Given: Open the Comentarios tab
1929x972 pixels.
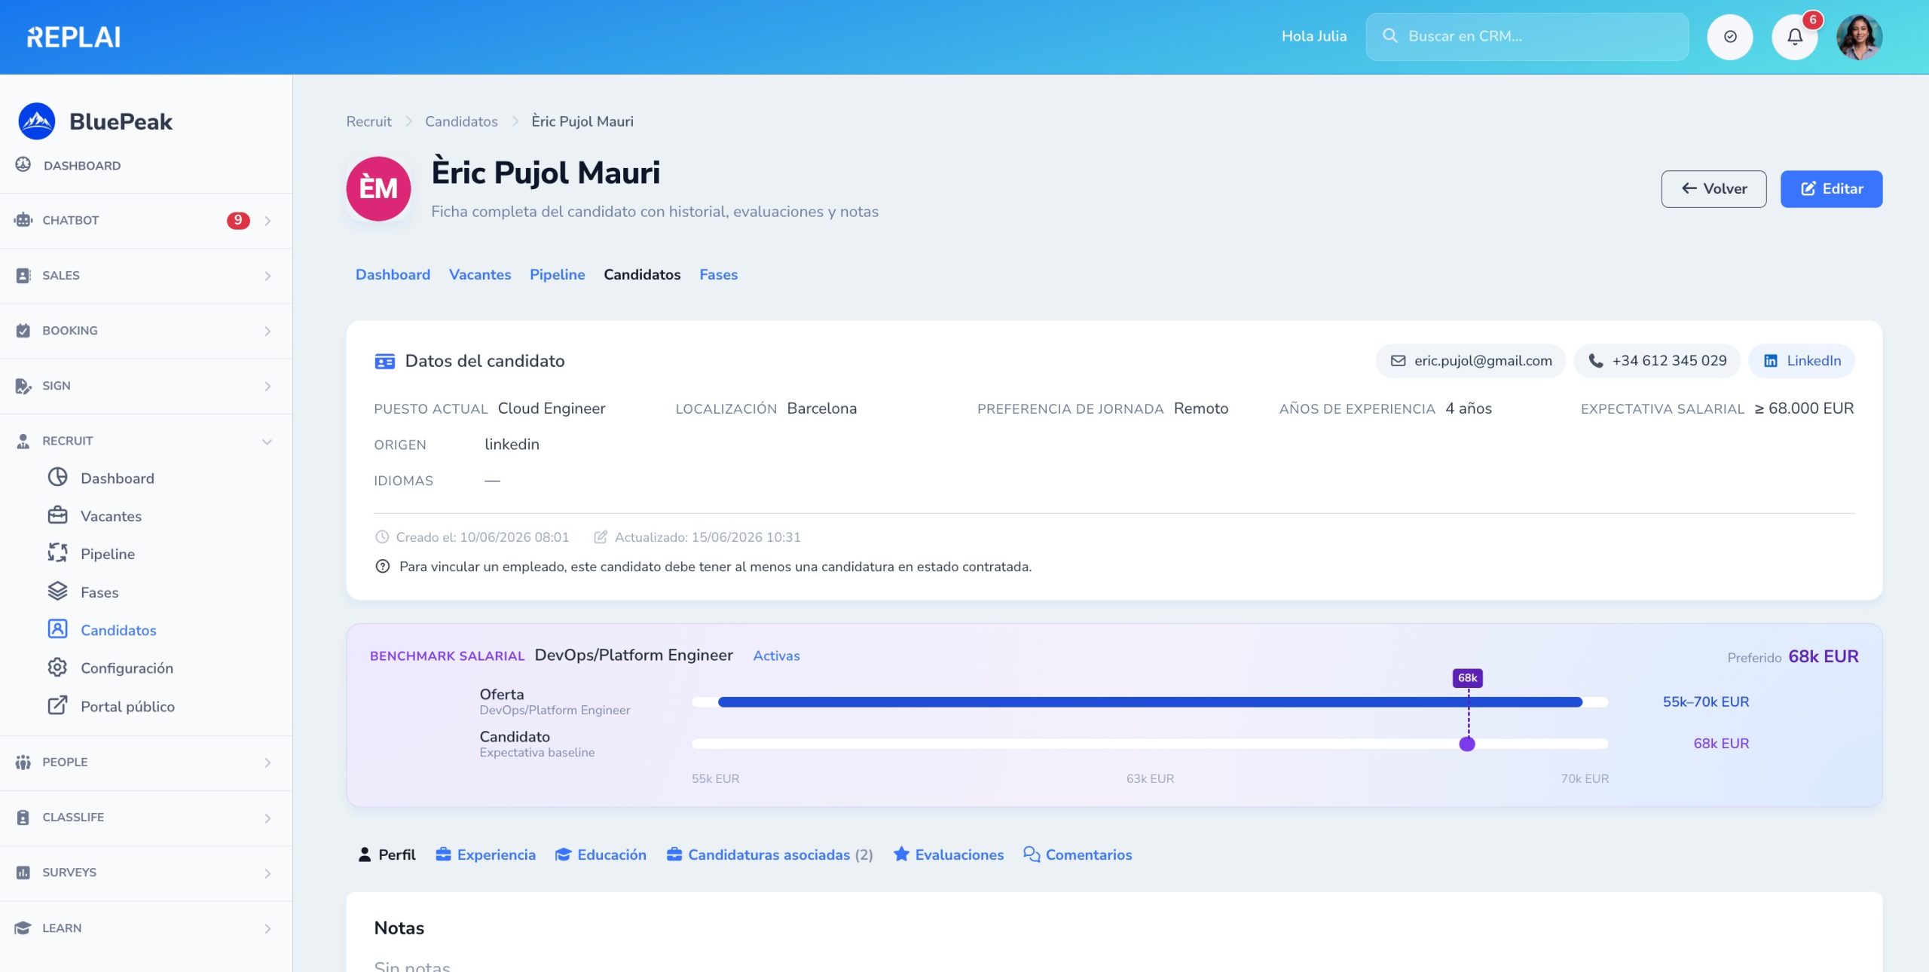Looking at the screenshot, I should (x=1078, y=854).
